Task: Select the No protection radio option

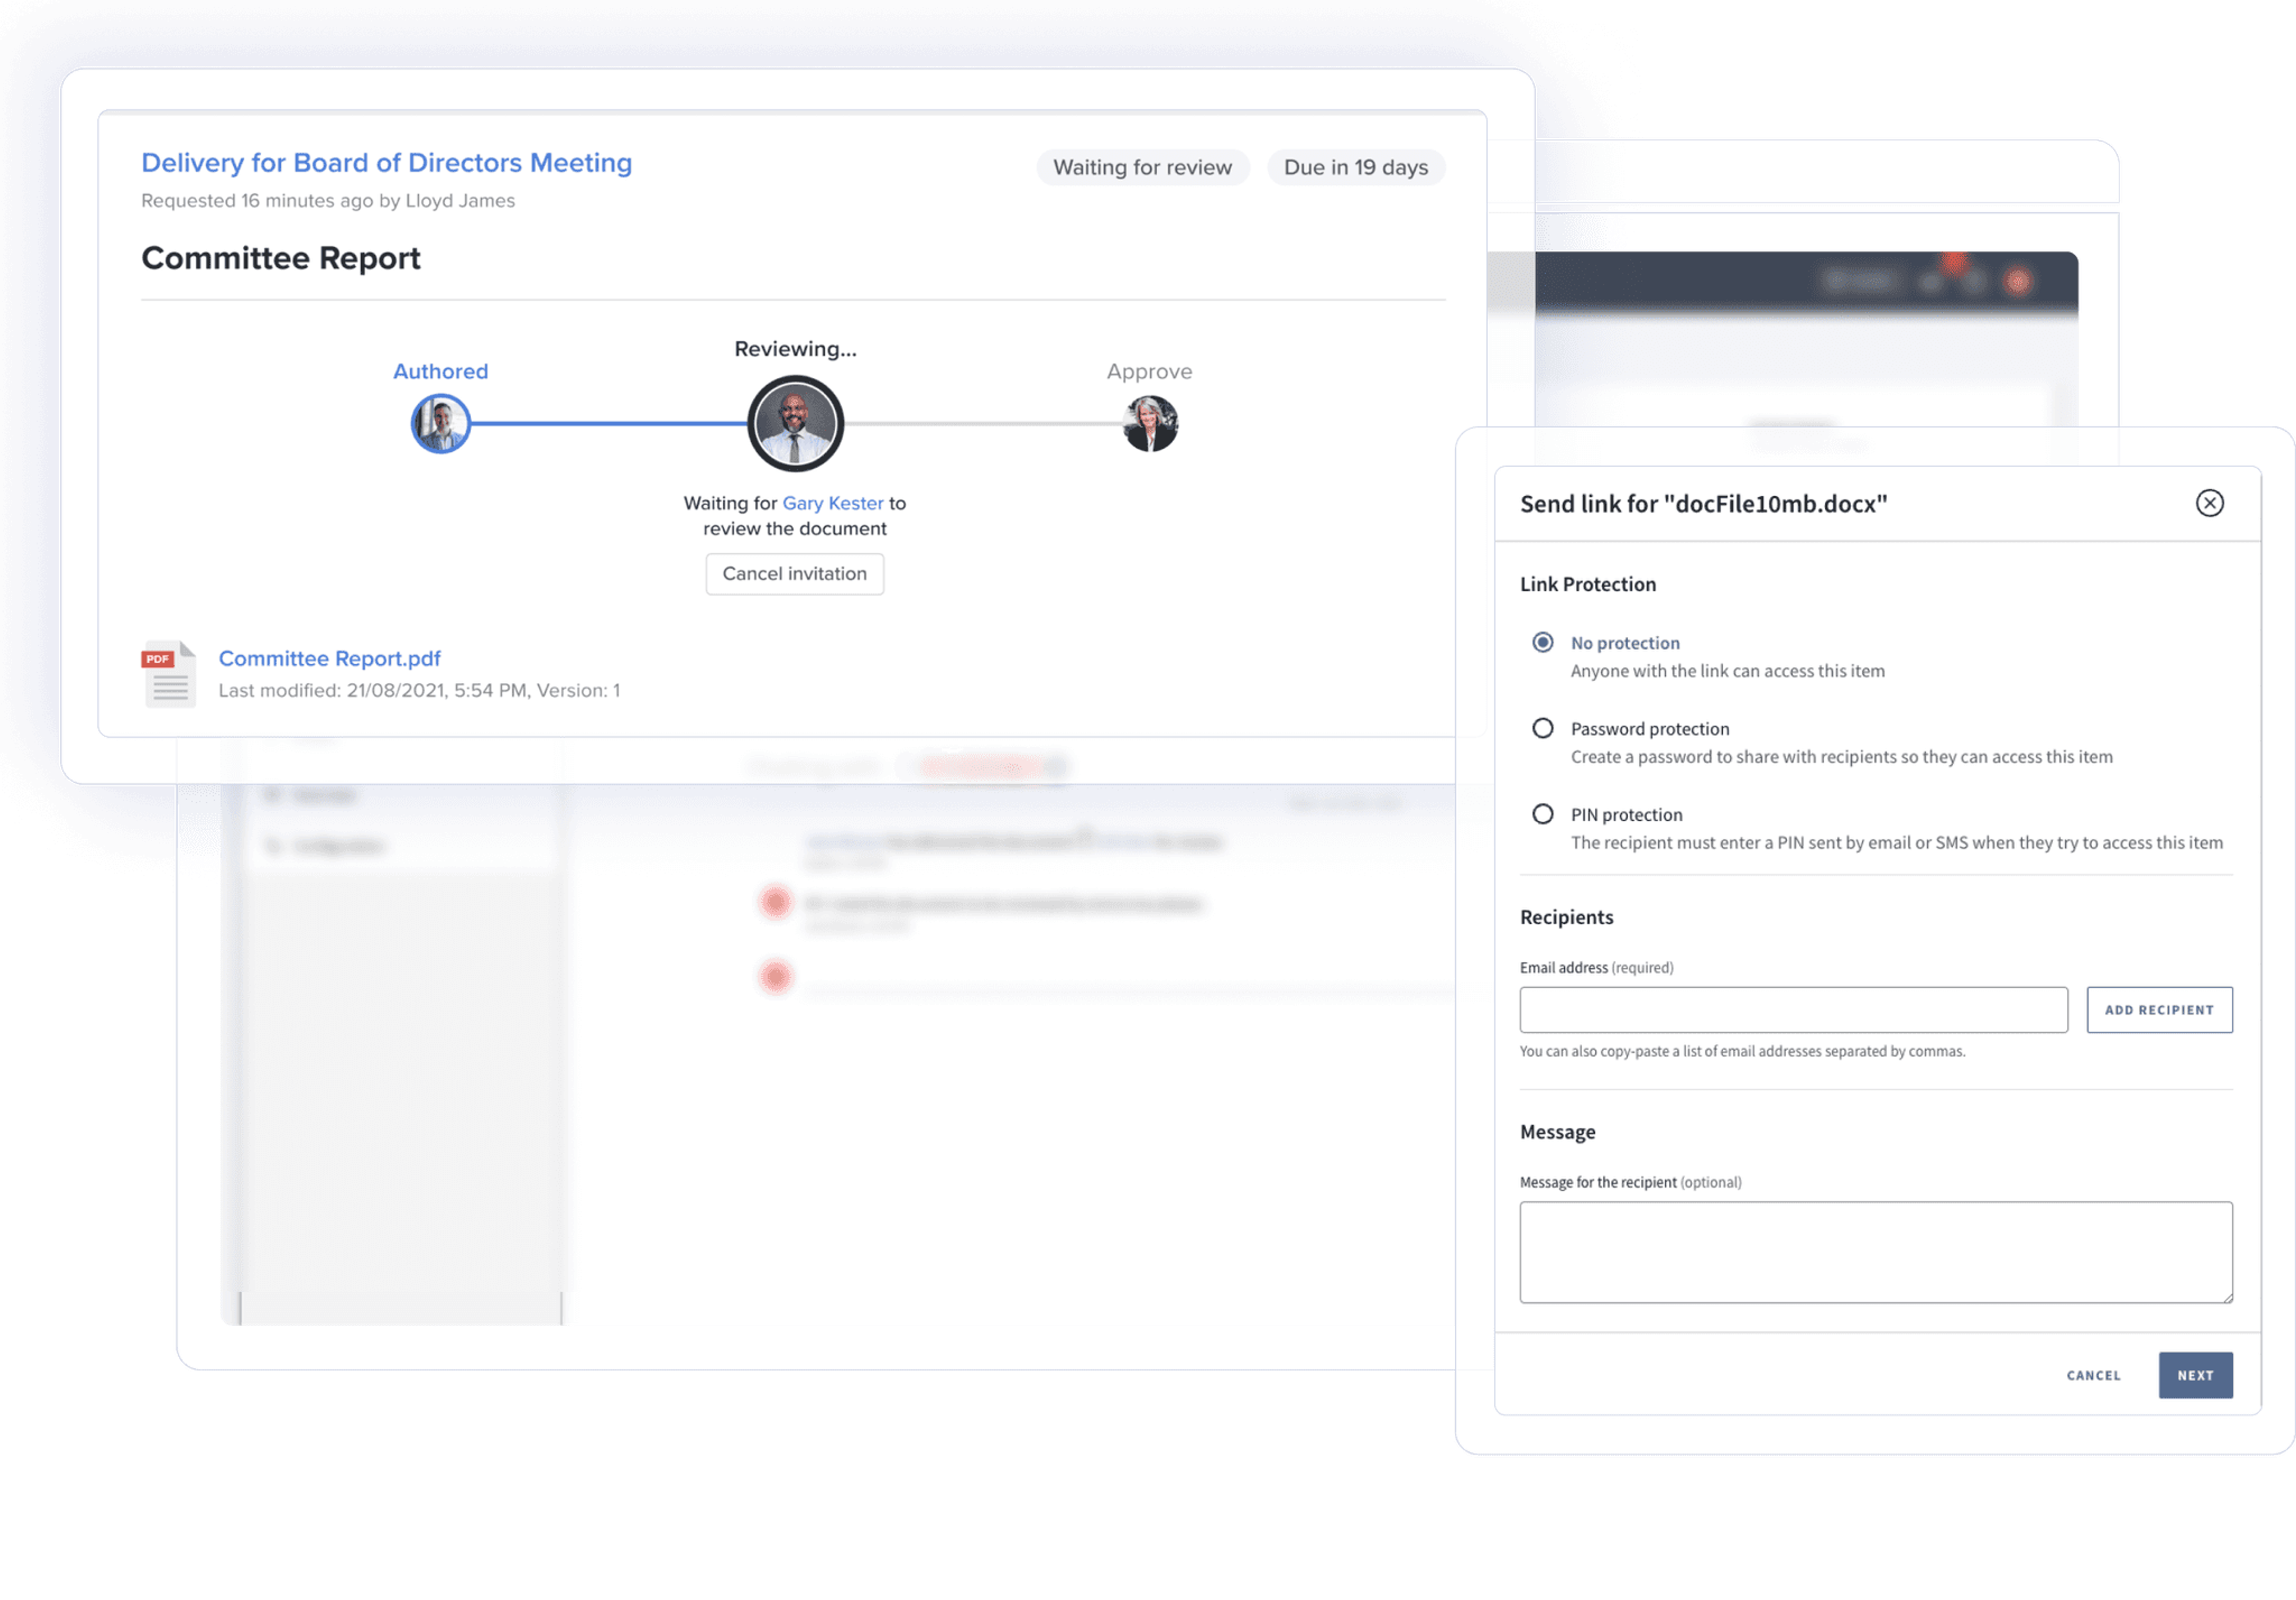Action: [x=1543, y=642]
